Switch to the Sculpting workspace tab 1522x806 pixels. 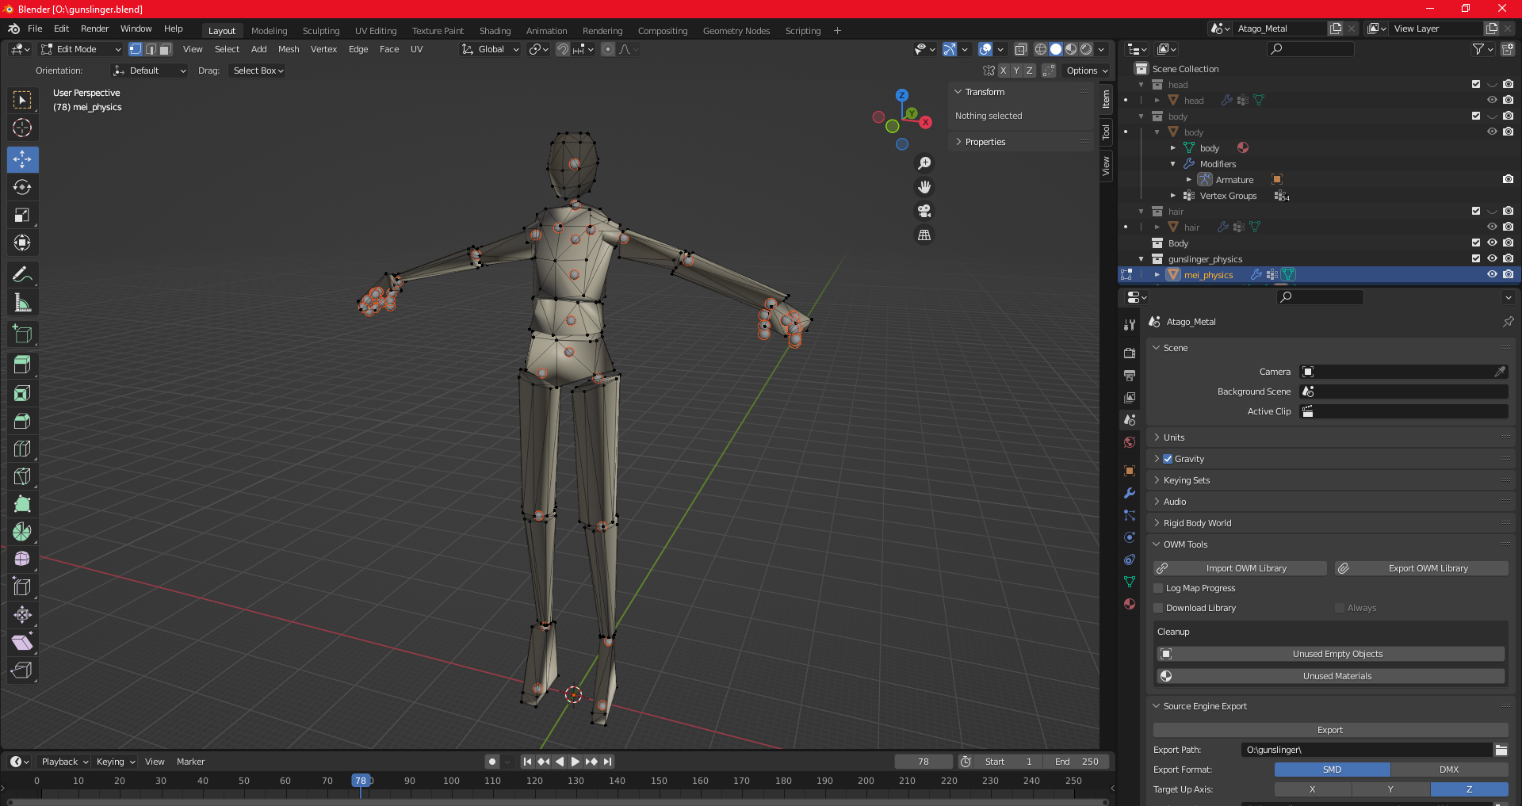tap(320, 31)
